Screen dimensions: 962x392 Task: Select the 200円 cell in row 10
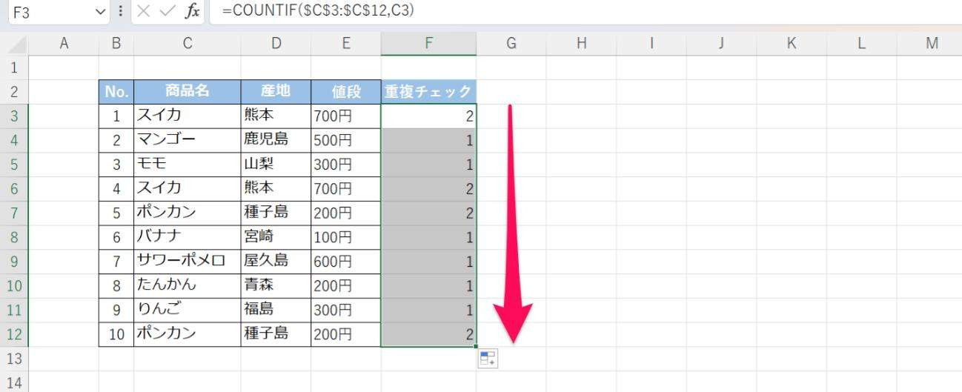(x=346, y=286)
